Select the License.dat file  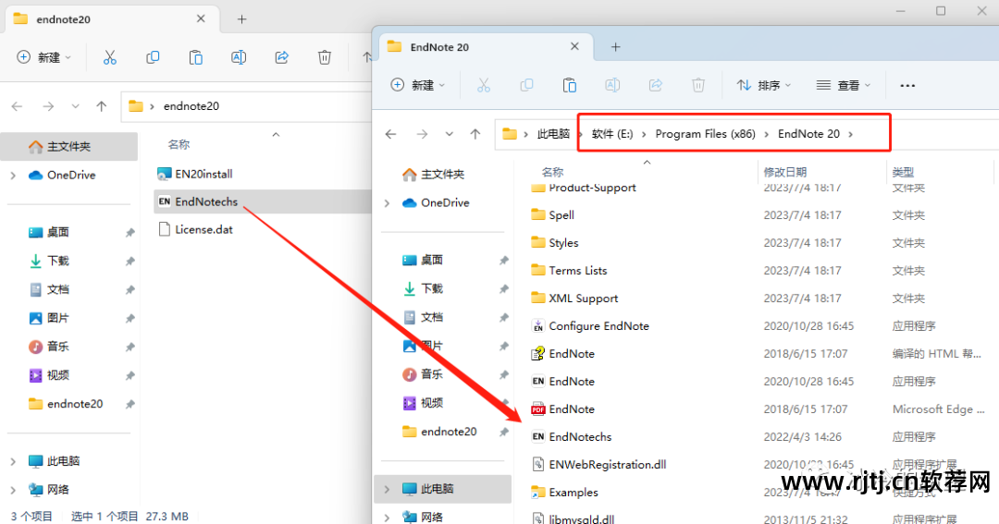[203, 229]
